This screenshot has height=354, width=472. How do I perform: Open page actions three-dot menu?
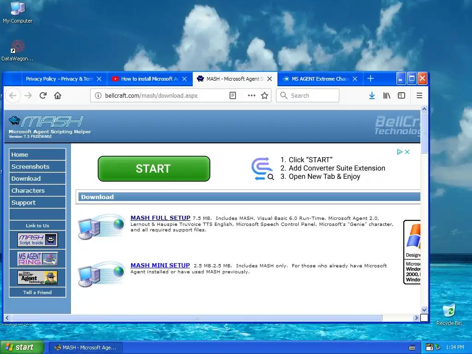(251, 96)
